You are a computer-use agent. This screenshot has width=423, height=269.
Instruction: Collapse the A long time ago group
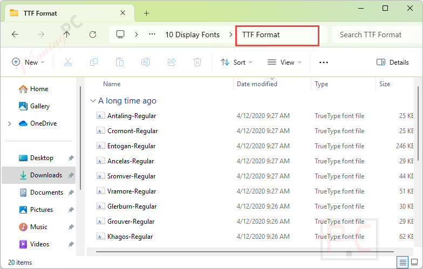93,101
